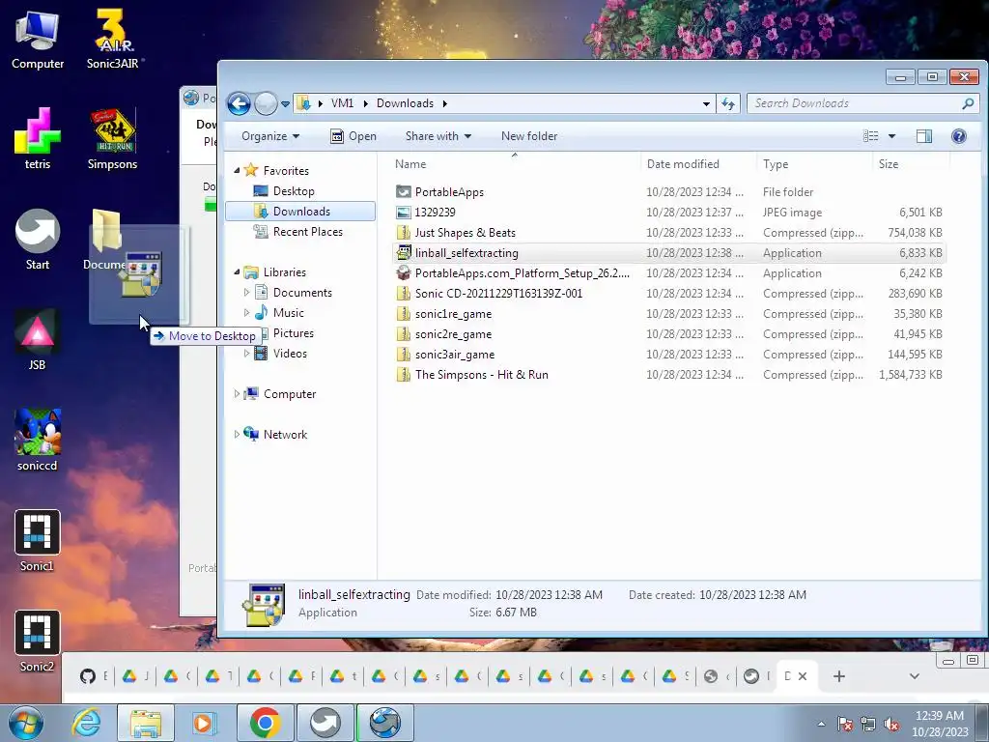Open a new browser tab with plus

coord(839,676)
